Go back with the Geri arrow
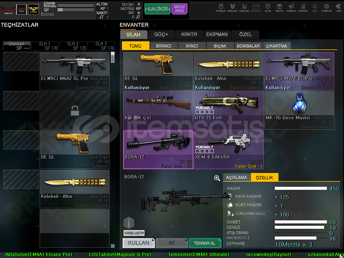The height and width of the screenshot is (258, 344). [339, 8]
